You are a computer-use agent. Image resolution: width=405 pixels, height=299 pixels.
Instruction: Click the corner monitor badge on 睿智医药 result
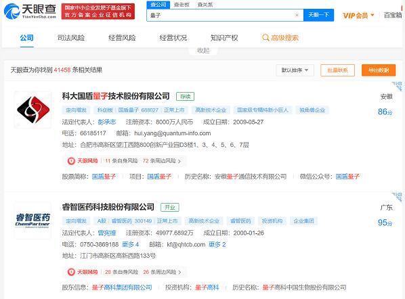[398, 197]
